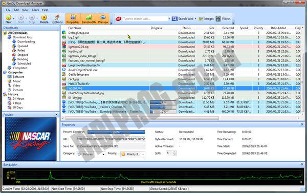Open the Priority 3 dropdown
This screenshot has width=307, height=193.
point(133,154)
